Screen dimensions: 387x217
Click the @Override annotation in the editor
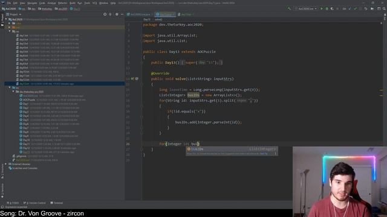point(160,74)
